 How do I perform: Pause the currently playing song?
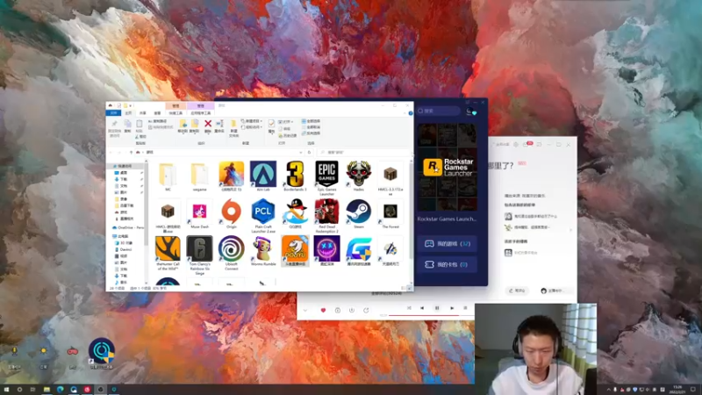point(437,308)
